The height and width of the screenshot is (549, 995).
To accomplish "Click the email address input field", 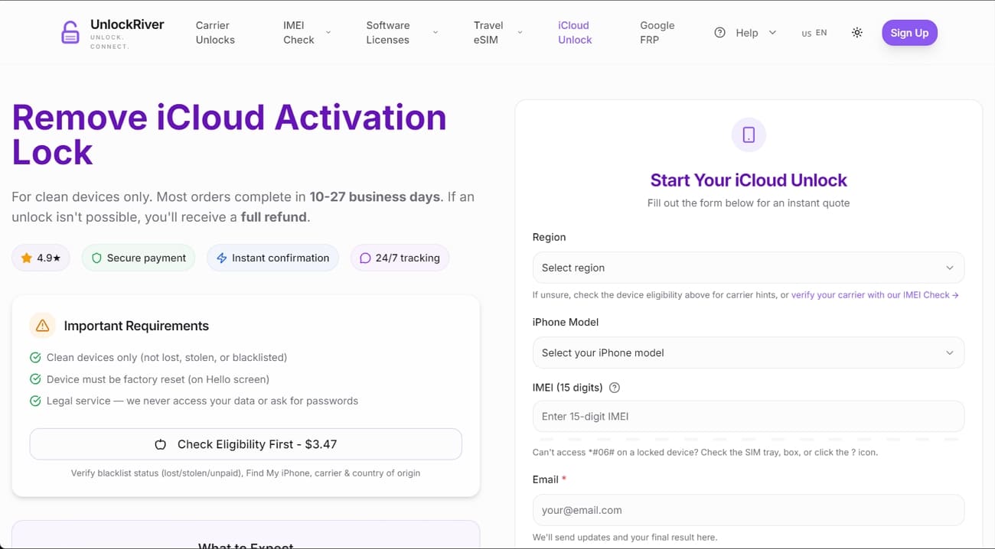I will point(748,510).
